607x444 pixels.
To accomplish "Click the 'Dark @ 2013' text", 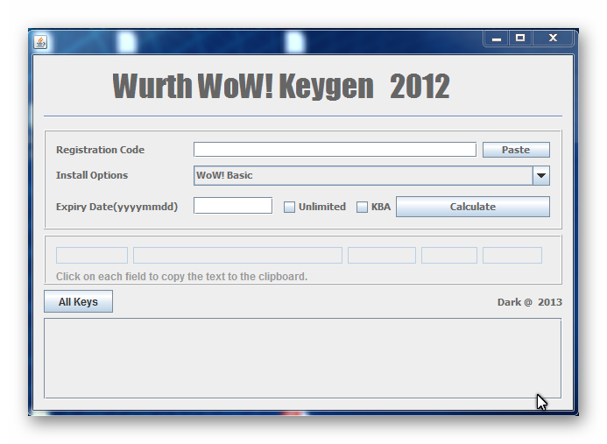I will point(529,302).
